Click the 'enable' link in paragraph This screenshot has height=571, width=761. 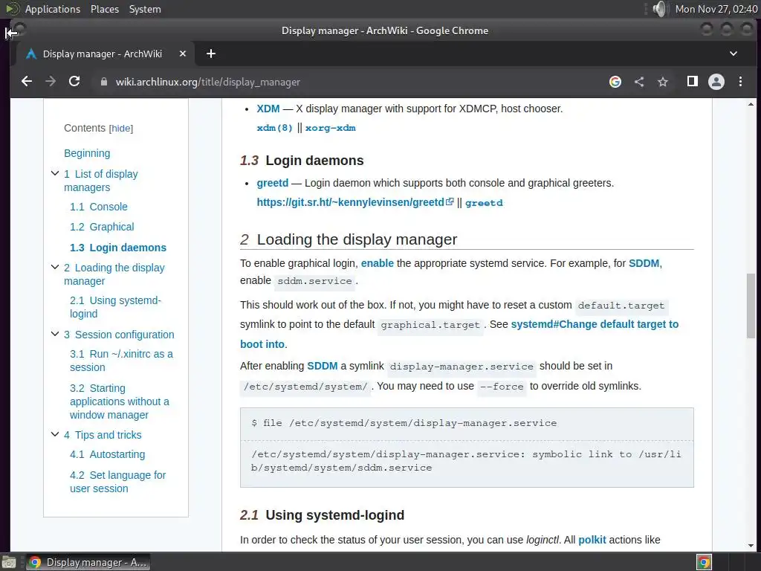377,263
